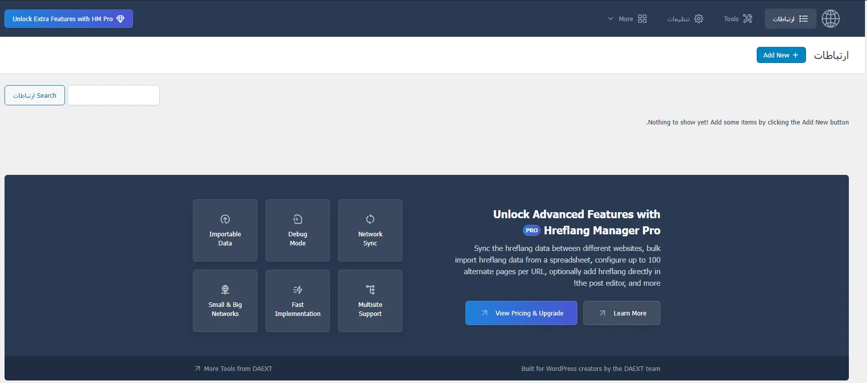Click View Pricing & Upgrade button
Screen dimensions: 867x383
coord(521,313)
